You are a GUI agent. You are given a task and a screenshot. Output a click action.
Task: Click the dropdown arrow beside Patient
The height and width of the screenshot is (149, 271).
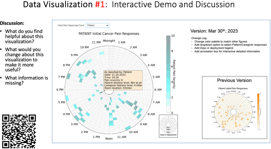[x=107, y=25]
